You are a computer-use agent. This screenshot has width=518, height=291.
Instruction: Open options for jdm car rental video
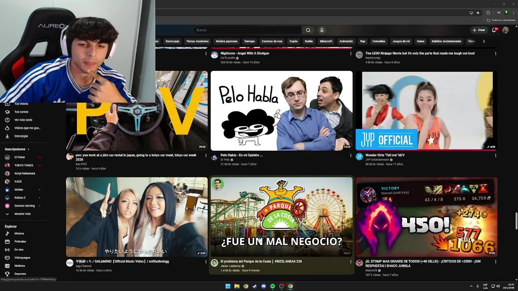[x=206, y=155]
